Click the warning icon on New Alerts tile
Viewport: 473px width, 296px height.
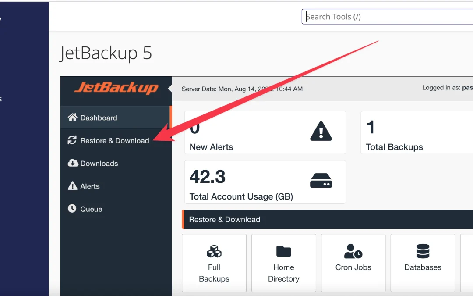point(320,132)
